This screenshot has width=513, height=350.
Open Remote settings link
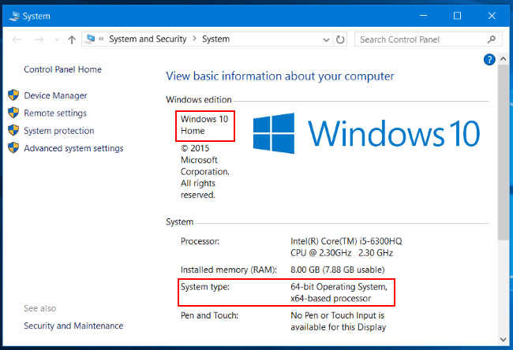click(x=55, y=113)
